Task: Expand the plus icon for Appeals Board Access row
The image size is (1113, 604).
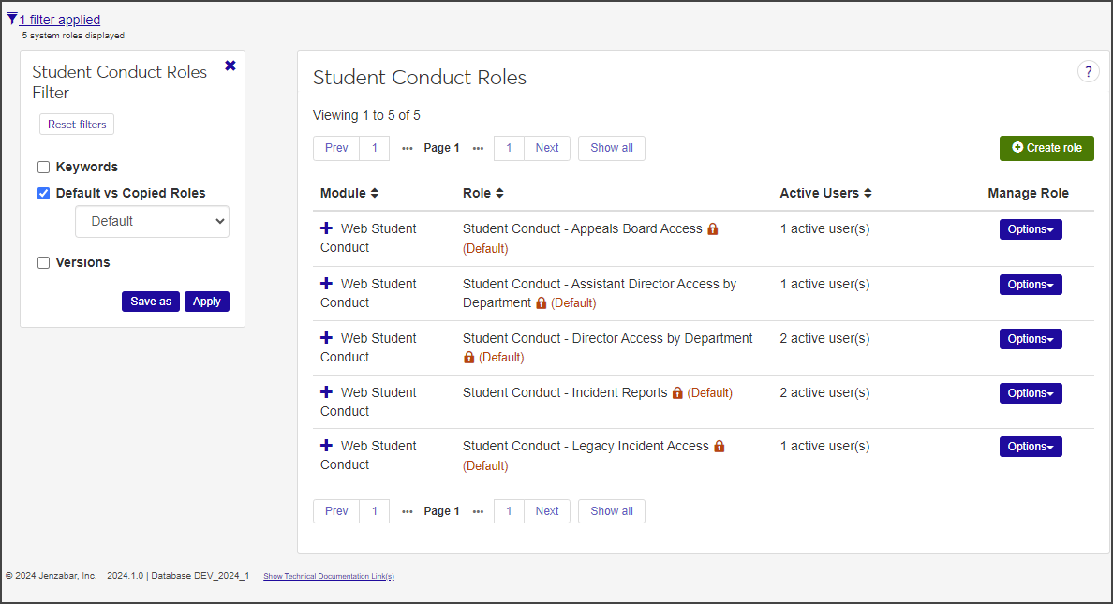Action: click(x=327, y=228)
